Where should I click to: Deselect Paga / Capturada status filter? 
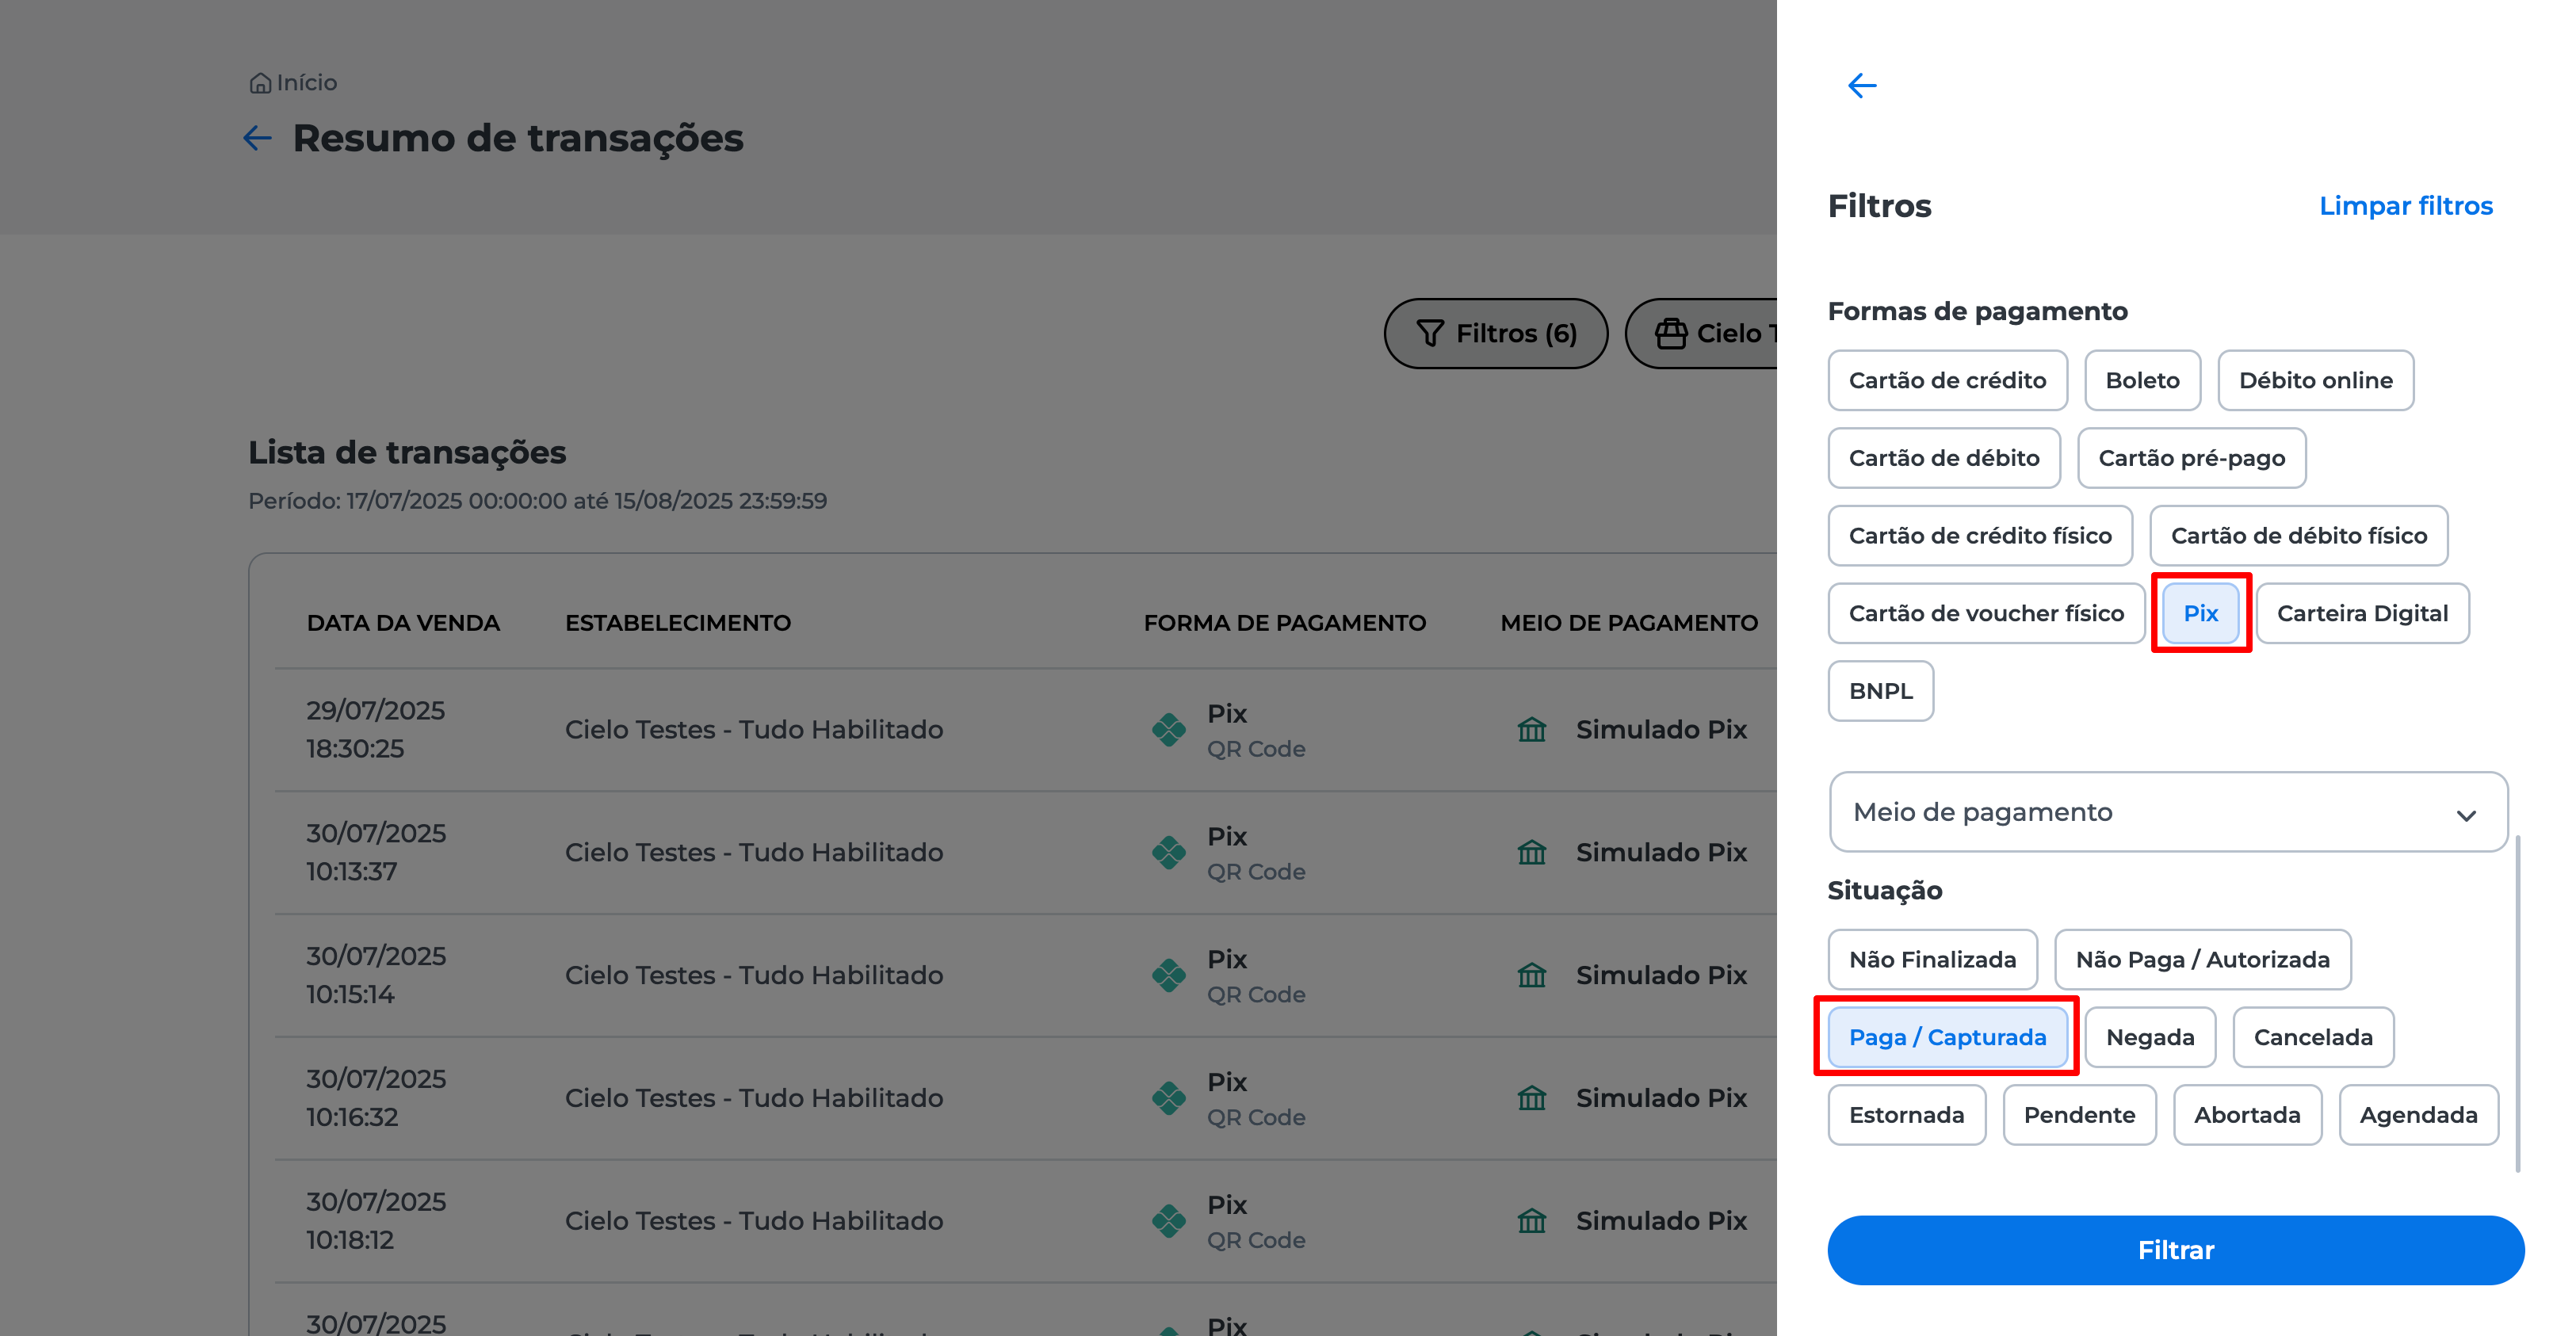pyautogui.click(x=1947, y=1037)
